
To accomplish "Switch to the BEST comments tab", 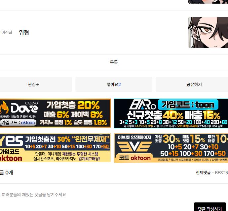I will pos(221,172).
